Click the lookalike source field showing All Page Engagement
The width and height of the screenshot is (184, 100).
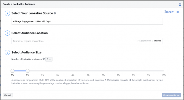[x=87, y=21]
